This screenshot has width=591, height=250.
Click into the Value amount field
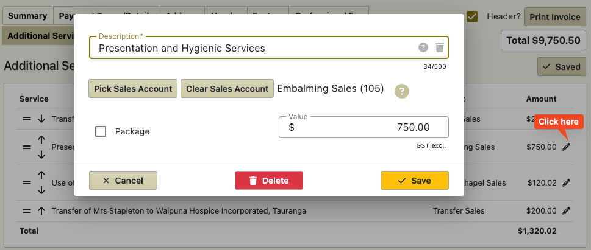pos(364,128)
